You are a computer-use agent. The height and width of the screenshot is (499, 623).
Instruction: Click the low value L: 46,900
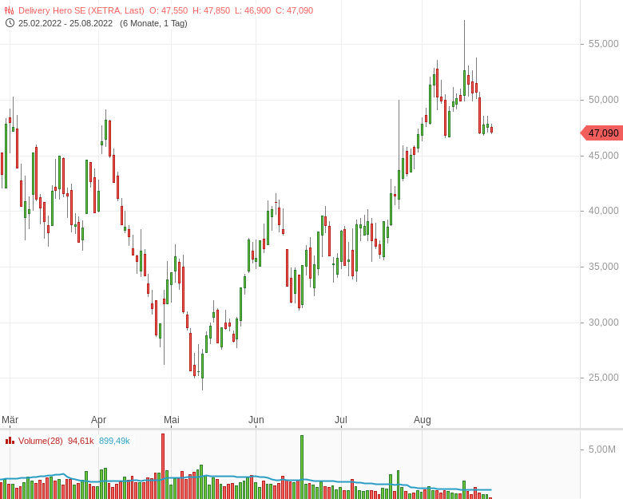click(252, 10)
